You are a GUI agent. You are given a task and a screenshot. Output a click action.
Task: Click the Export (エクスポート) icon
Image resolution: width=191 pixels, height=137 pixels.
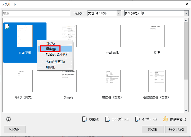108,119
